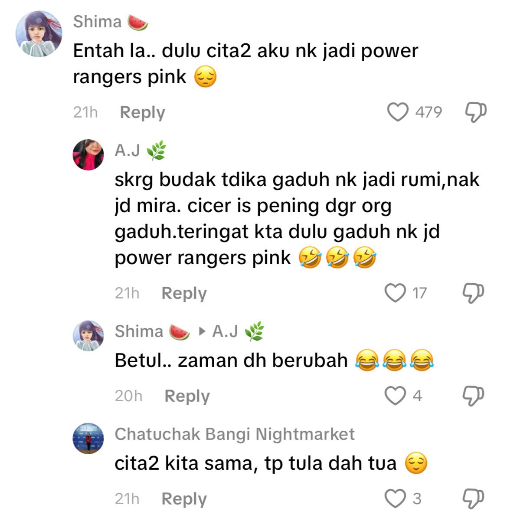This screenshot has width=507, height=521.
Task: Like Chatuchak Bangi Nightmarket's comment
Action: coord(396,498)
